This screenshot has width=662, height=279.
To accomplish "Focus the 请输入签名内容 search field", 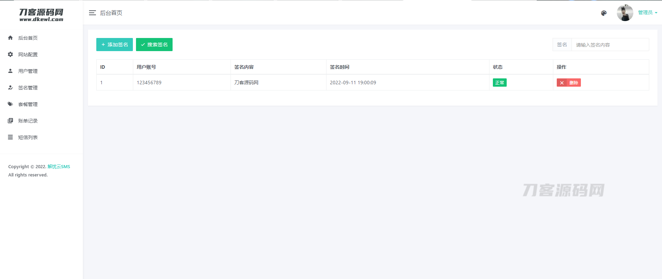I will [x=610, y=45].
